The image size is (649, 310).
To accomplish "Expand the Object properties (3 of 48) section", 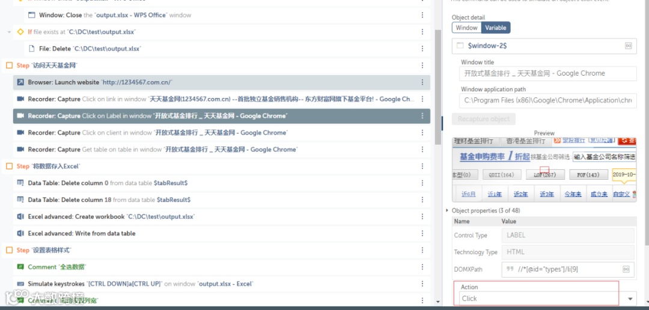I will [x=448, y=211].
